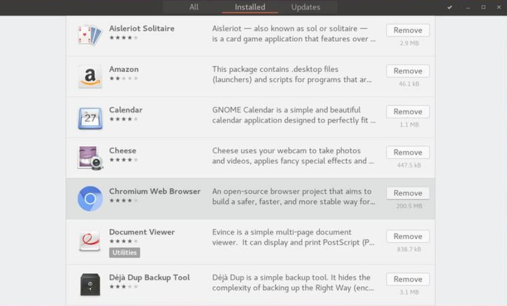Open the Aisleriot Solitaire cards icon
507x306 pixels.
(90, 35)
